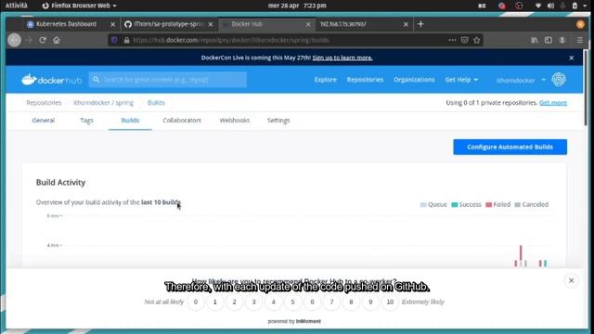Viewport: 594px width, 334px height.
Task: Click the Queue legend color swatch
Action: pos(423,205)
